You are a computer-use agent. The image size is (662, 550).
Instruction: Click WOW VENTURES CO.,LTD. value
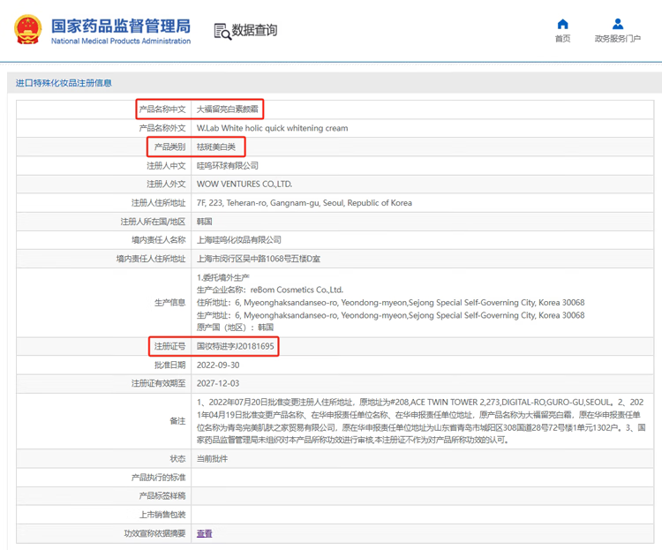coord(244,185)
